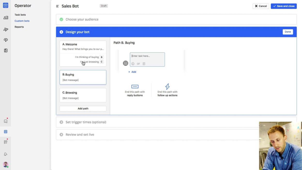The image size is (302, 170).
Task: Click the article insert icon in the composer
Action: point(144,63)
